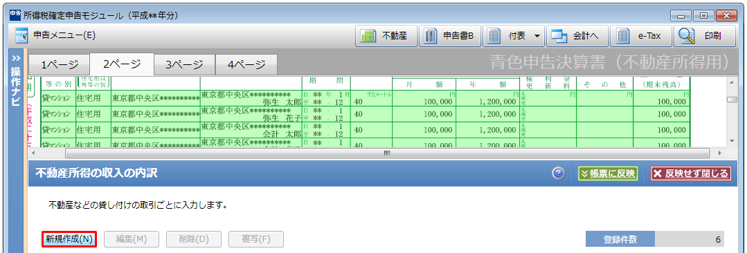
Task: Expand the 付表 dropdown arrow
Action: (537, 36)
